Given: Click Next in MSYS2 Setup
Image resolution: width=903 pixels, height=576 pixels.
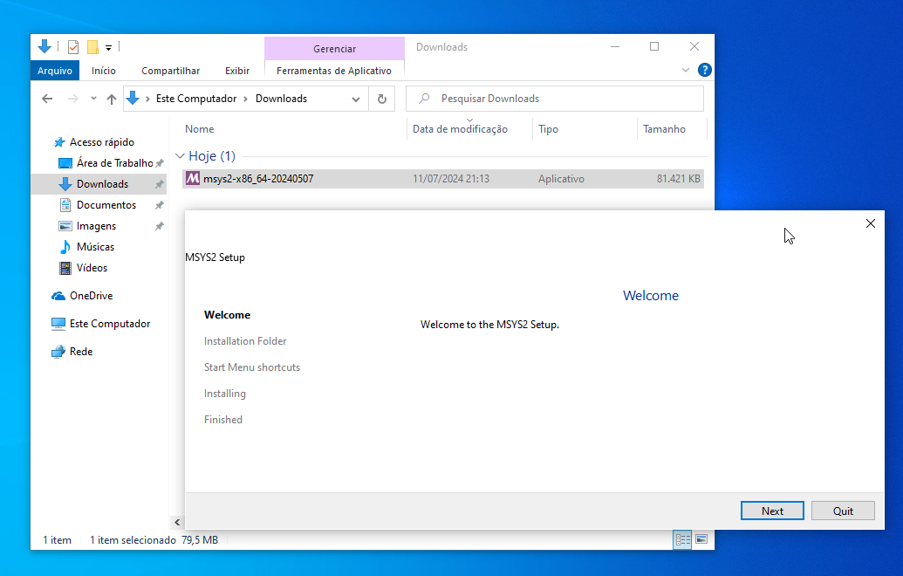Looking at the screenshot, I should tap(772, 511).
